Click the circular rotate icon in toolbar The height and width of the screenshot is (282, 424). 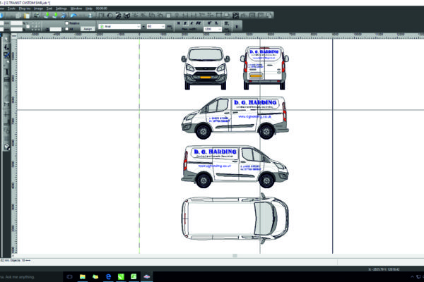(x=110, y=16)
